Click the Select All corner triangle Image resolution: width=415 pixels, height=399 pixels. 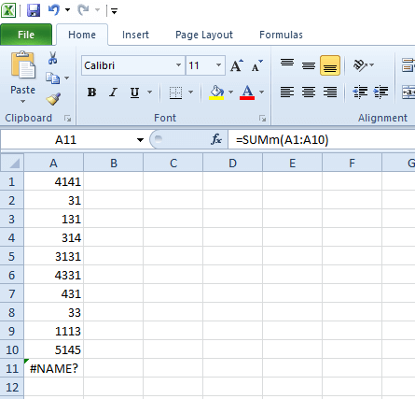[x=12, y=163]
